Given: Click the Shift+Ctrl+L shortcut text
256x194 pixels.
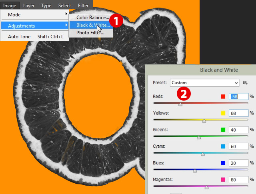Looking at the screenshot, I should [50, 37].
